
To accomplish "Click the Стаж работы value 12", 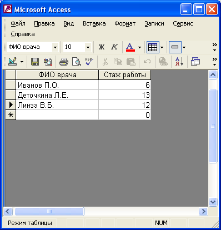I will [x=125, y=105].
